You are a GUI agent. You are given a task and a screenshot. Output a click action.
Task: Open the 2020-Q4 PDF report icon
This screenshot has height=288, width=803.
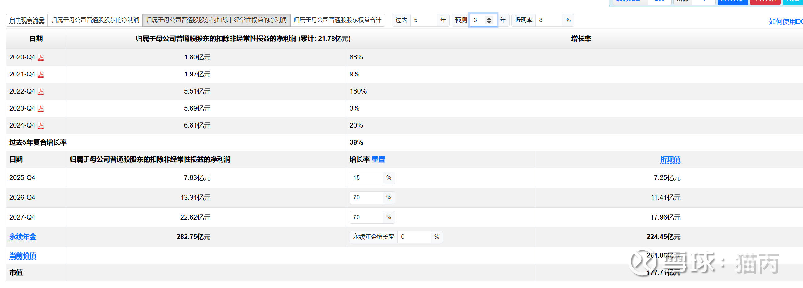click(x=41, y=58)
